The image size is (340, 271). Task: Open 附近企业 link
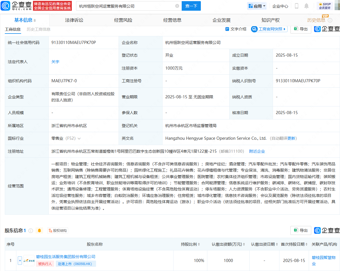pyautogui.click(x=257, y=151)
